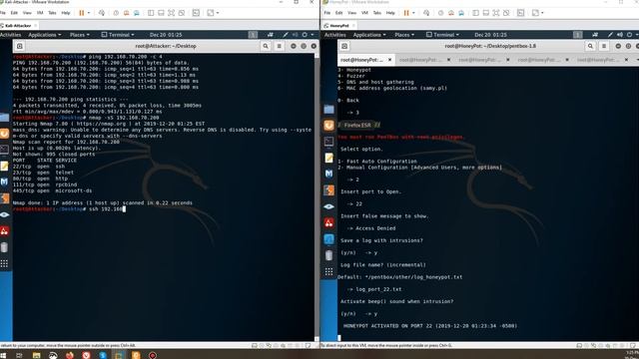Open Skype from Windows taskbar
This screenshot has width=639, height=359.
(x=103, y=355)
